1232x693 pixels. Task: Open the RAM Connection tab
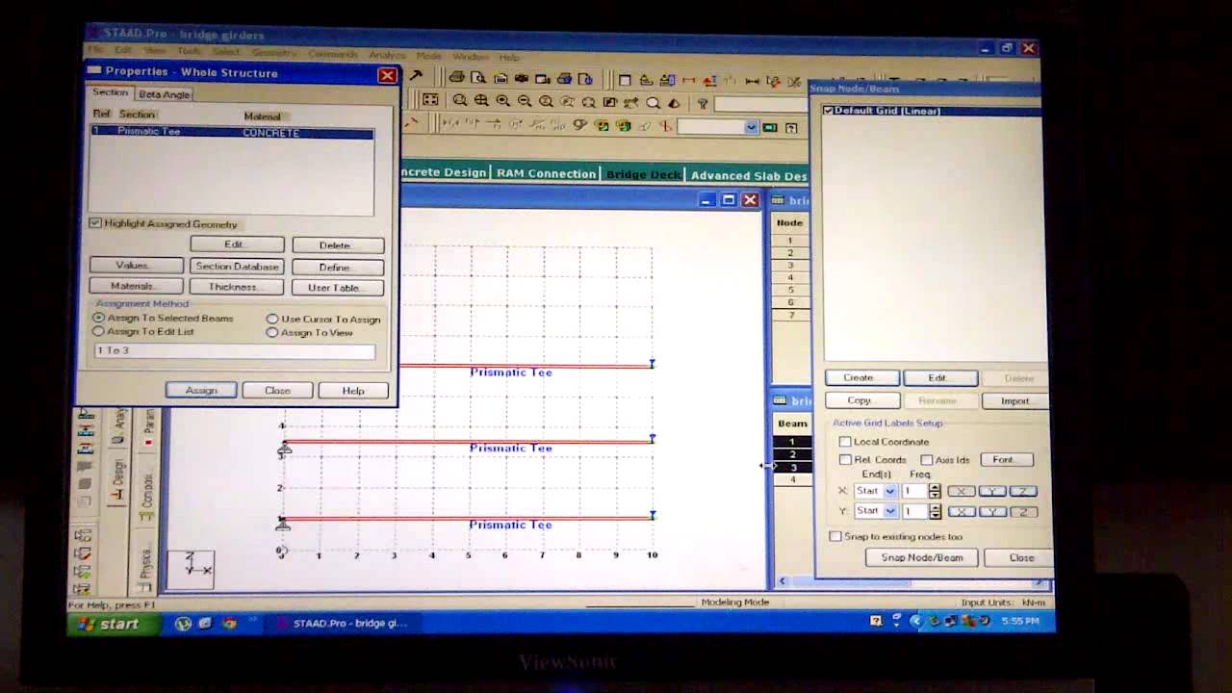(x=546, y=173)
